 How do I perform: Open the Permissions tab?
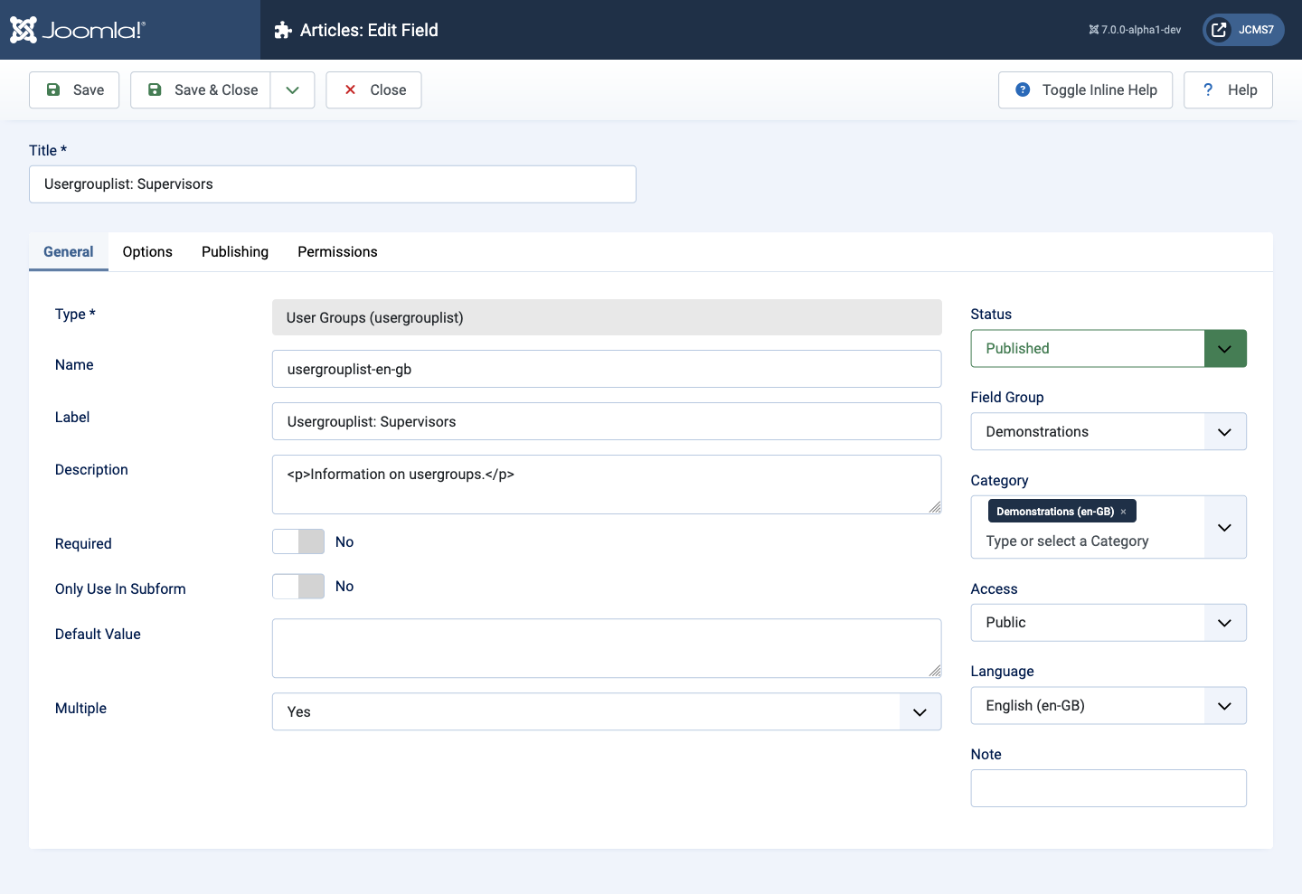(337, 251)
